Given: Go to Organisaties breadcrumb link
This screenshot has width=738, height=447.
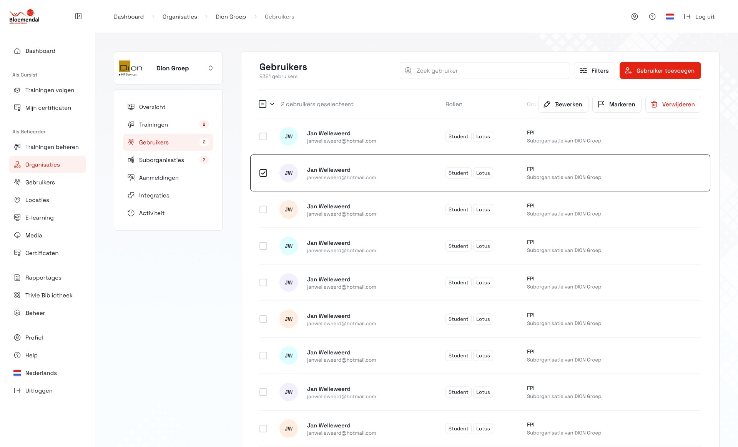Looking at the screenshot, I should pos(180,17).
